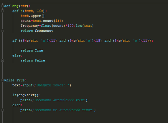Collapse the 'while True' loop fold marker
The image size is (168, 123).
pos(2,80)
